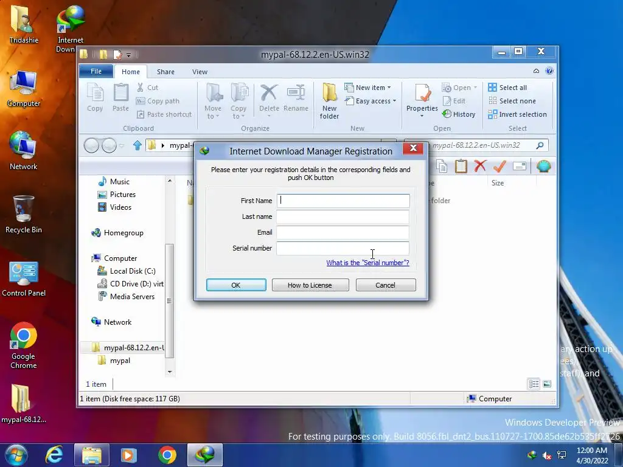Open Explorer help question mark icon
The height and width of the screenshot is (467, 623).
coord(549,71)
